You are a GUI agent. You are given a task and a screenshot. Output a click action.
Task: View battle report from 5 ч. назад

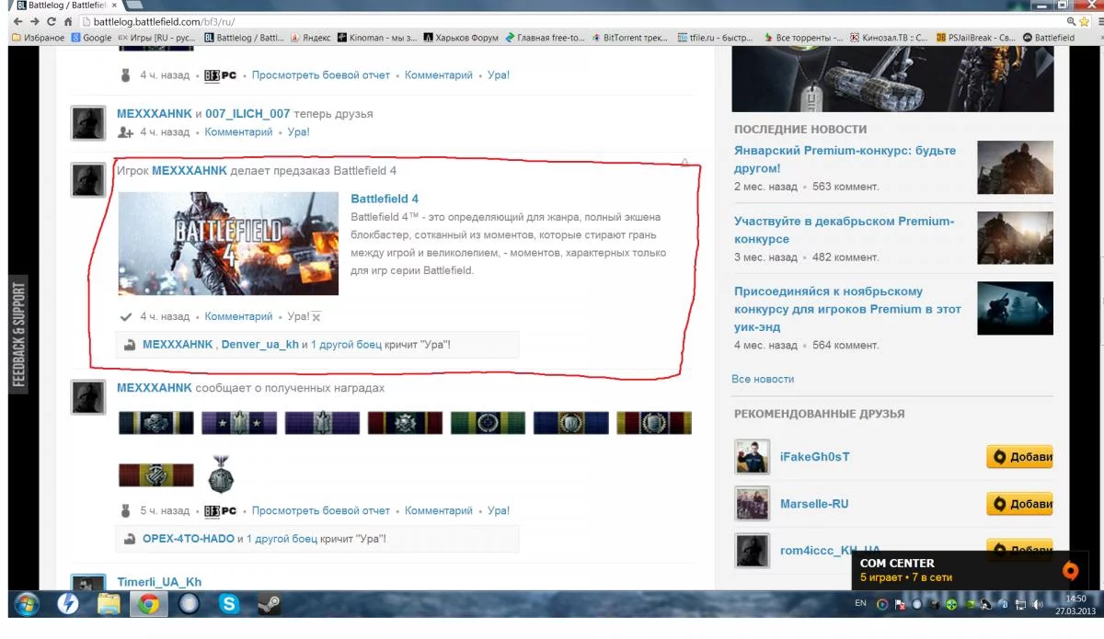click(x=321, y=510)
